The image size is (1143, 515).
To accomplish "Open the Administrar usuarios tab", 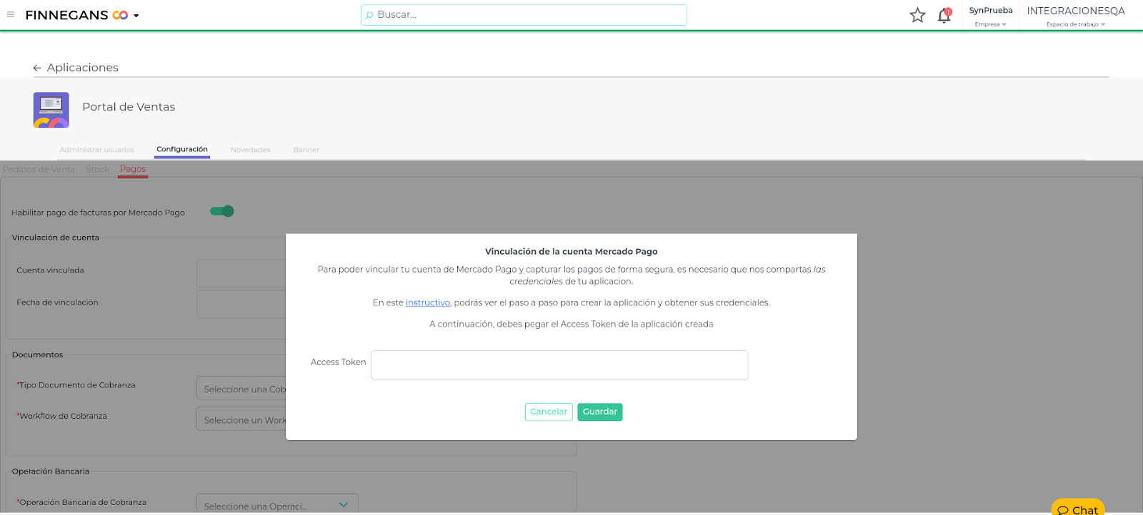I will (x=96, y=150).
